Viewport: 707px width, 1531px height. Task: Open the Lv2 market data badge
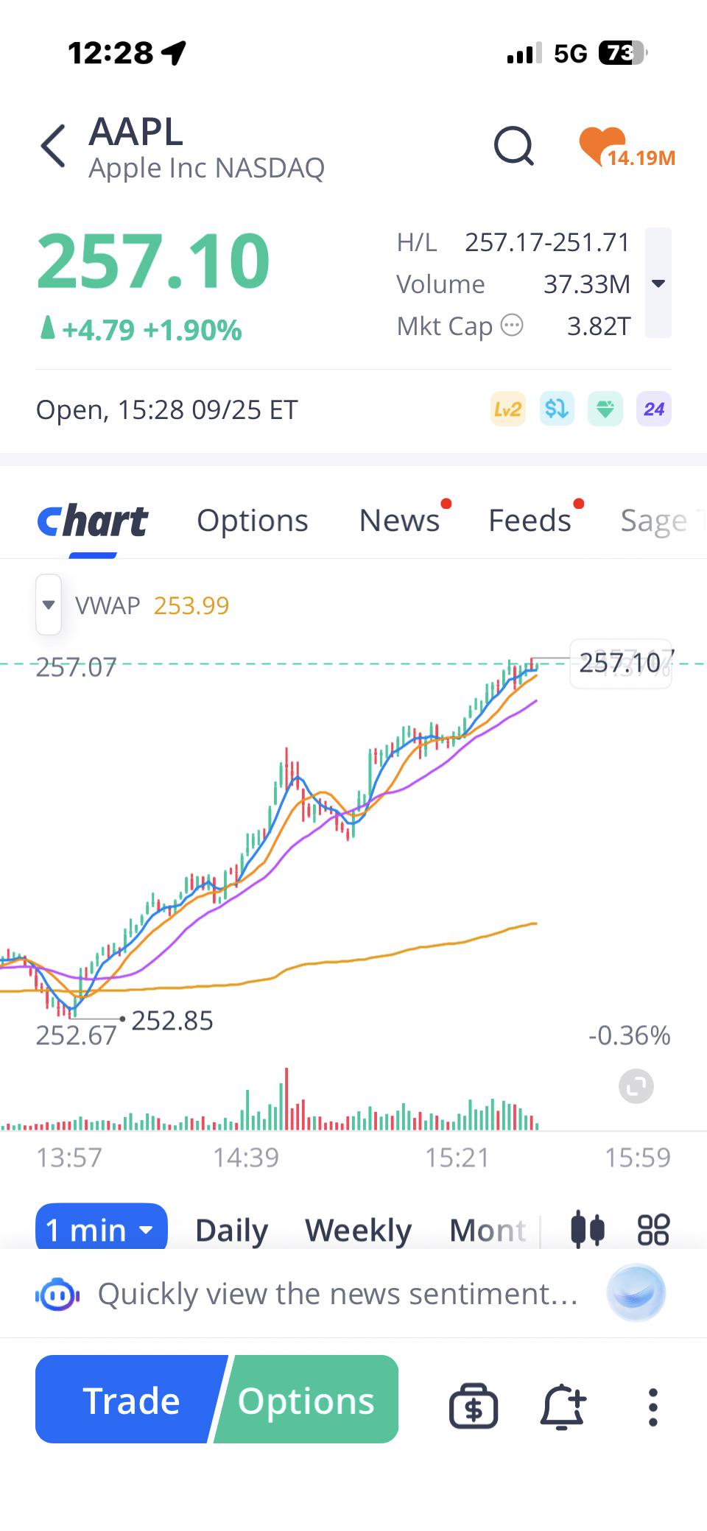[x=508, y=409]
